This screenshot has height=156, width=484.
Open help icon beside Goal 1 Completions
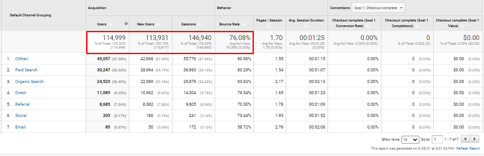417,26
